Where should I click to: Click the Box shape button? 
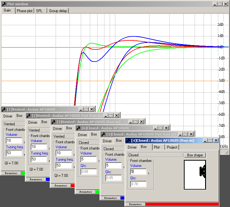[x=195, y=155]
